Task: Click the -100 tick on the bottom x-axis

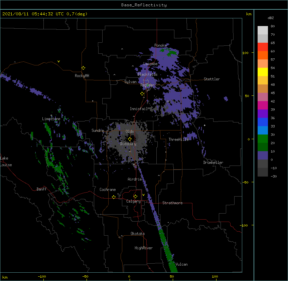Action: pyautogui.click(x=42, y=277)
